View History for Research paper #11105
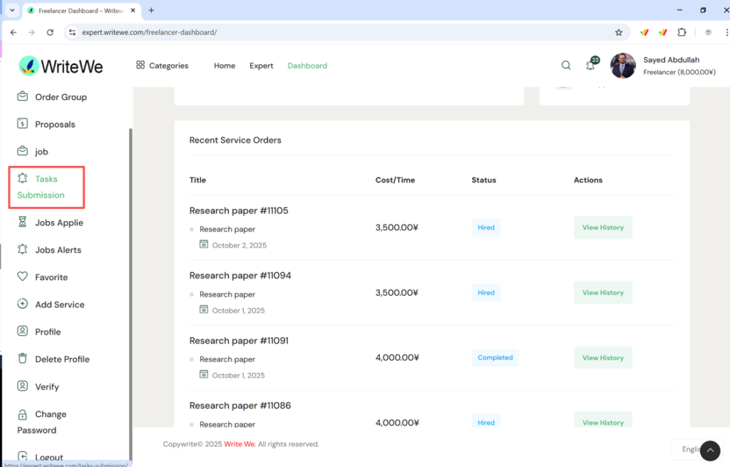730x467 pixels. coord(602,227)
